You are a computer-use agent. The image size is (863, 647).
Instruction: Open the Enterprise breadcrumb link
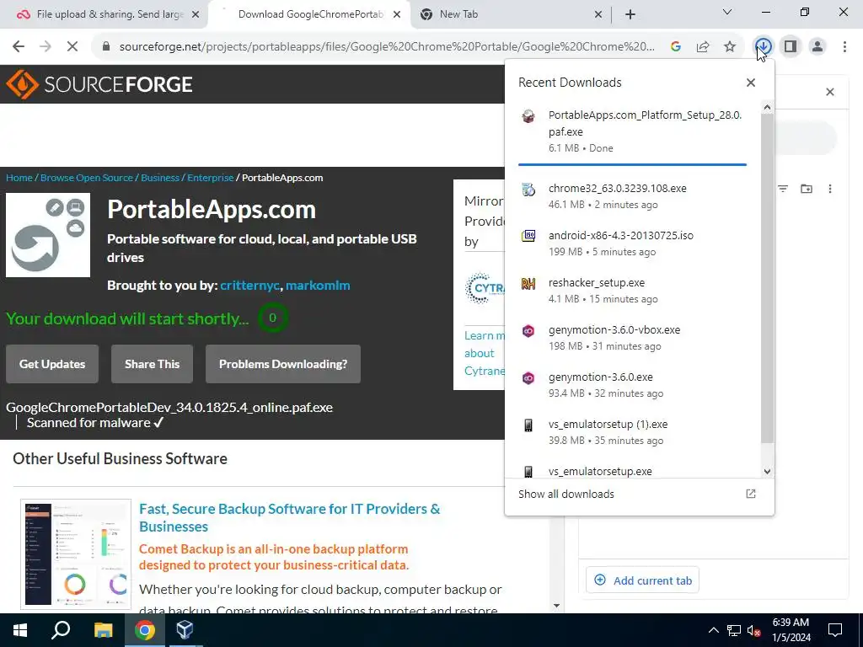pyautogui.click(x=210, y=178)
